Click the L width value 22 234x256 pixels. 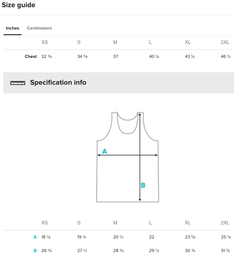pos(151,237)
